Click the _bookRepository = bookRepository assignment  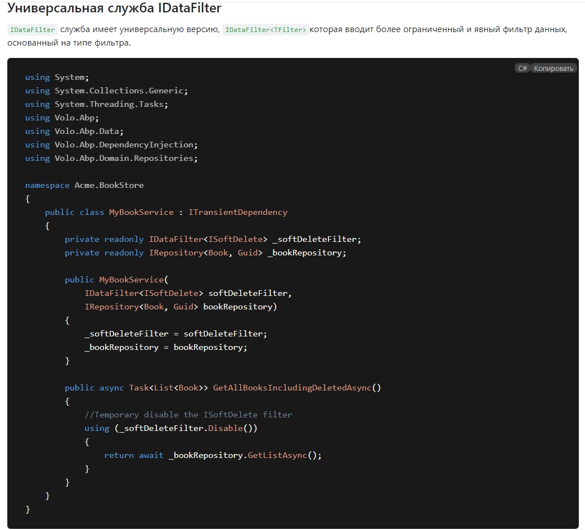click(x=166, y=347)
